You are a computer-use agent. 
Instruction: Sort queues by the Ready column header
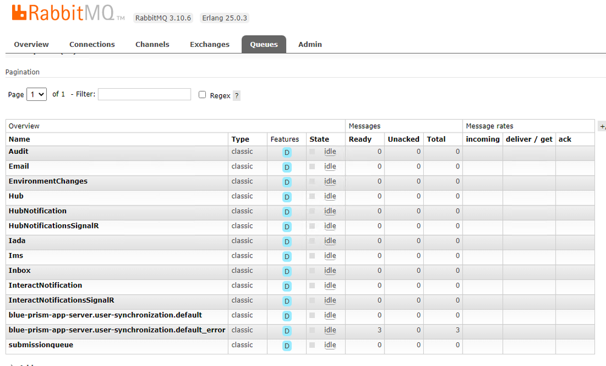360,139
